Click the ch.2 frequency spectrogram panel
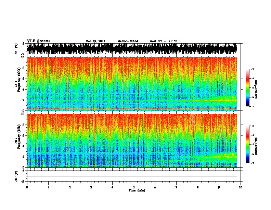Viewport: 271px width, 210px height. coord(132,141)
